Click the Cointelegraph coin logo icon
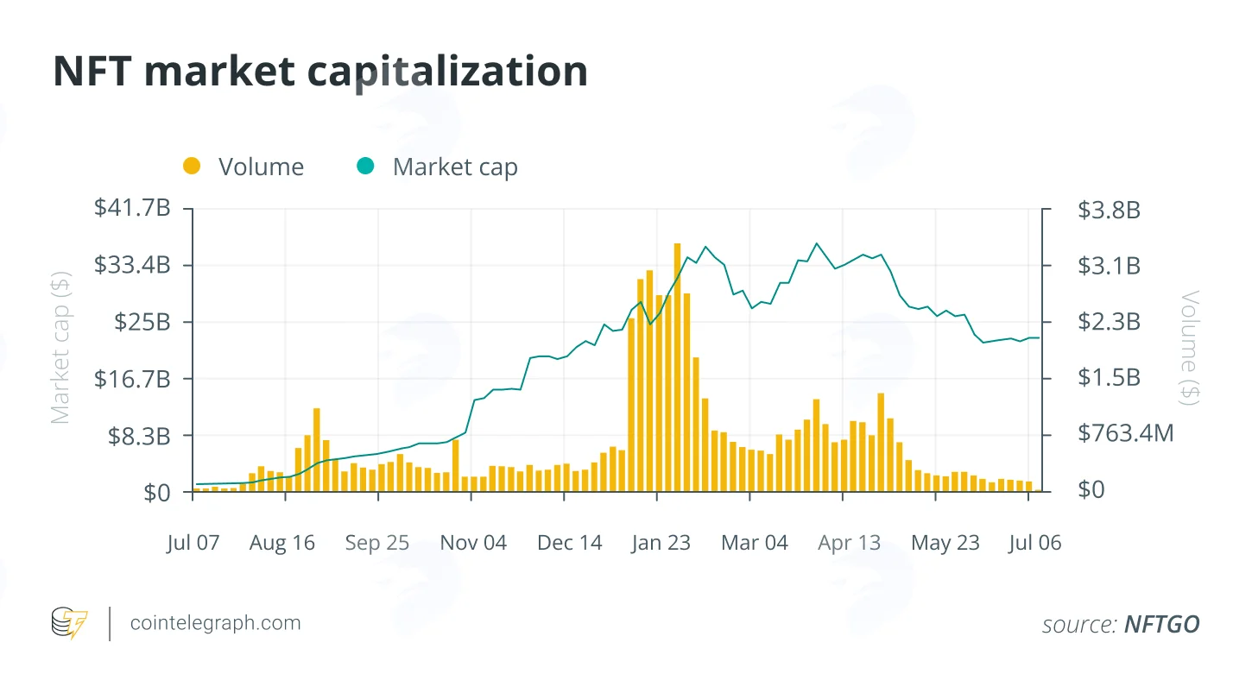Image resolution: width=1252 pixels, height=693 pixels. tap(69, 623)
